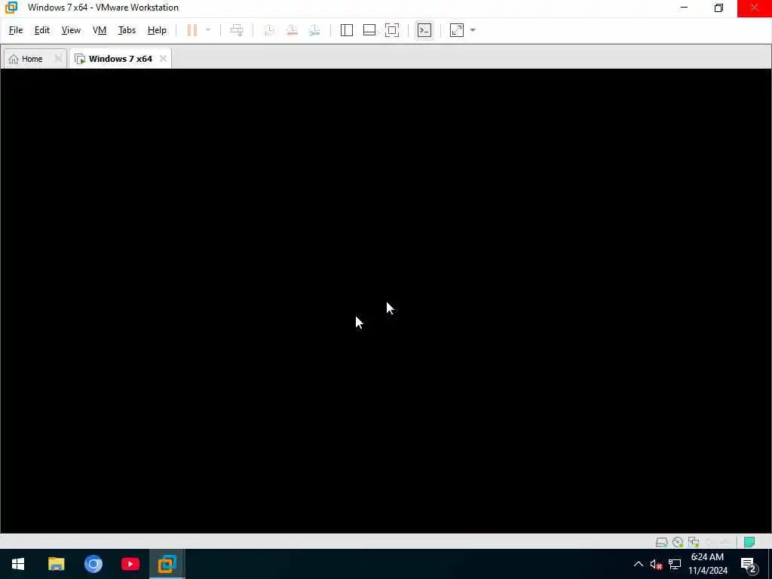Click the stretch guest display icon

457,30
